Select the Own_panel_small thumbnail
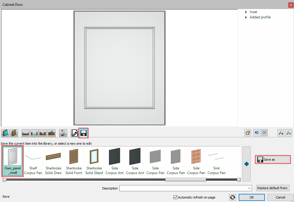 pos(13,161)
